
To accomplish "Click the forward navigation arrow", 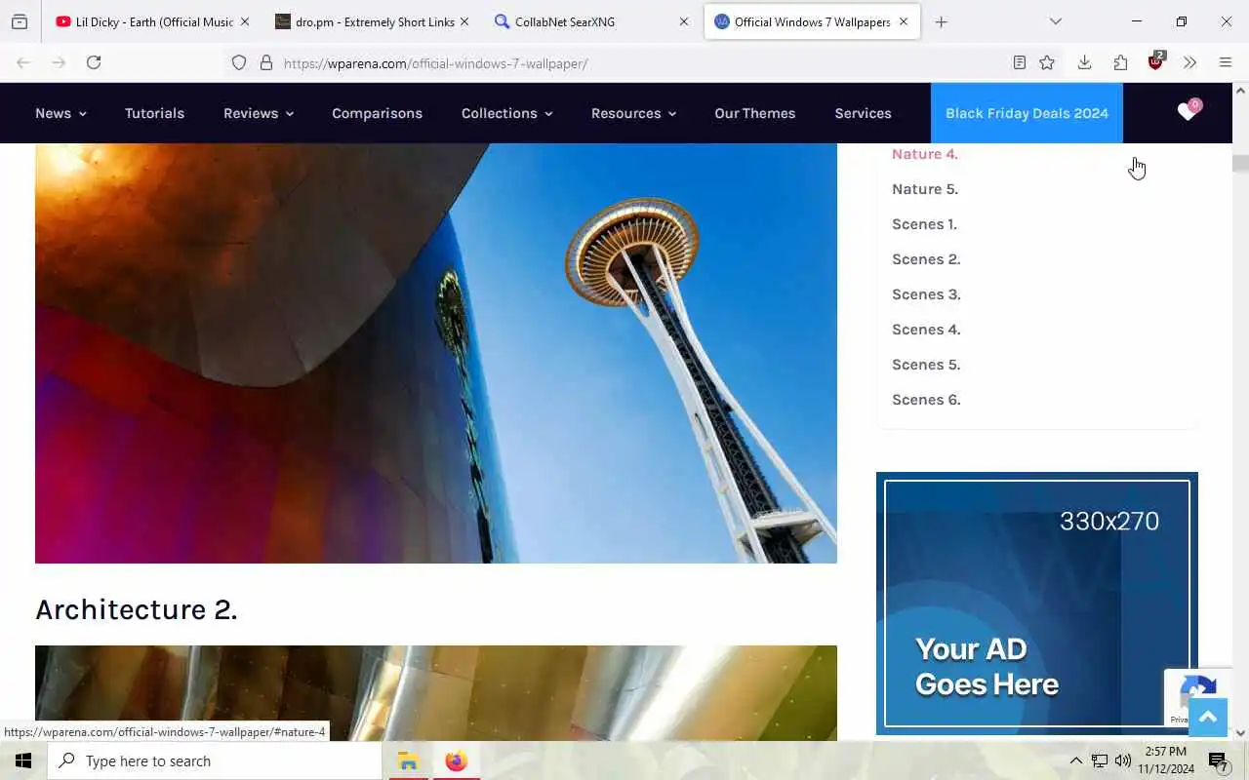I will (x=59, y=62).
